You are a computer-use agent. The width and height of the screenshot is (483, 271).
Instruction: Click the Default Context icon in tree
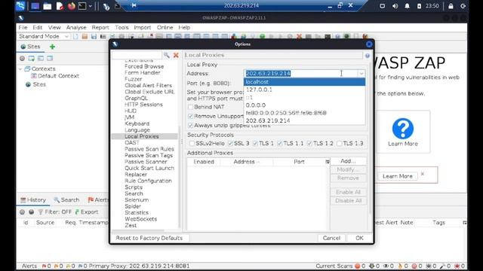34,76
